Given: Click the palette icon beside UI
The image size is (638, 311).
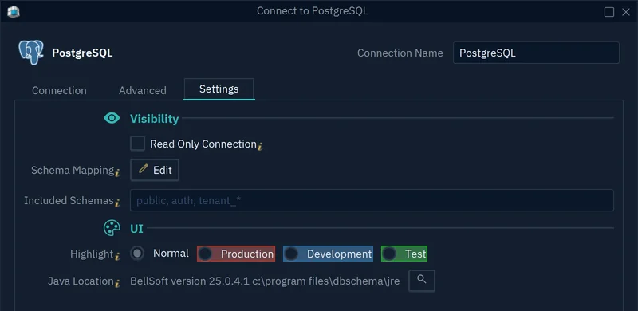Looking at the screenshot, I should [x=112, y=228].
